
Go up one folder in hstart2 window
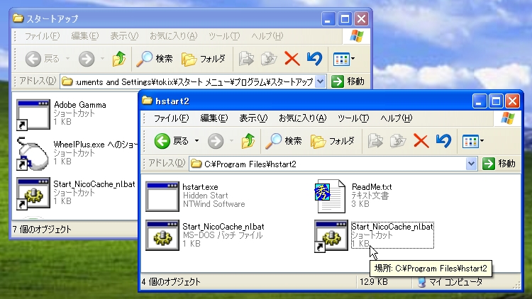pos(248,141)
